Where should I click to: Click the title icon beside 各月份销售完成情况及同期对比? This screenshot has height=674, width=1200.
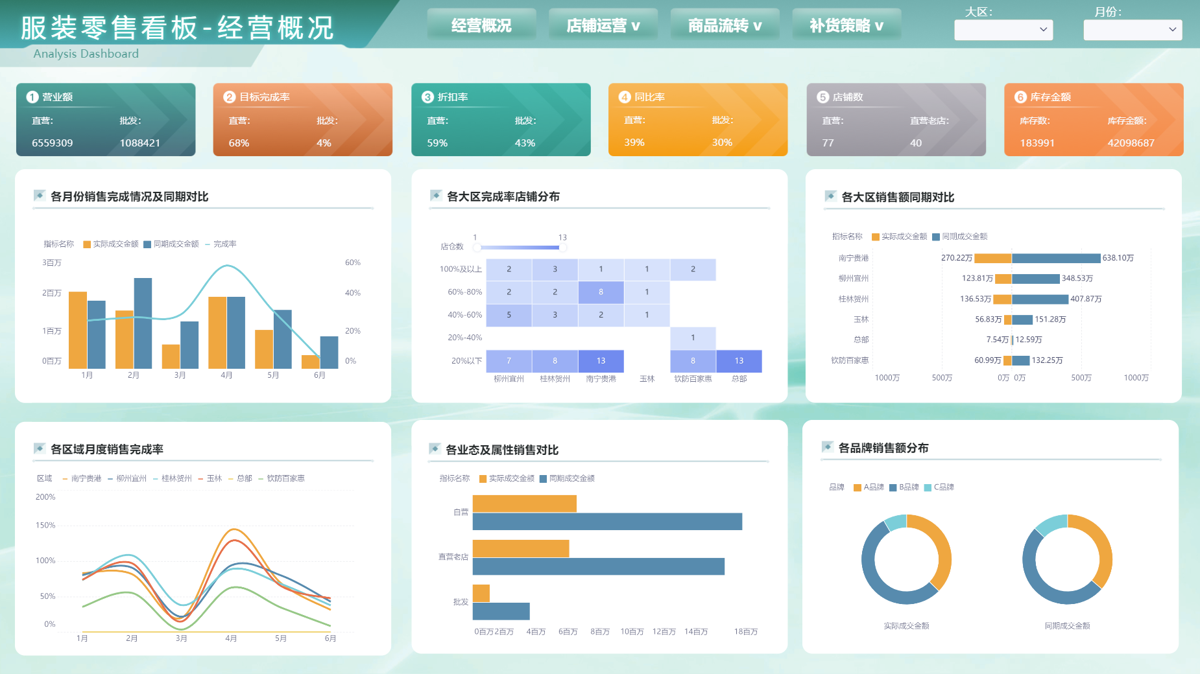coord(39,196)
